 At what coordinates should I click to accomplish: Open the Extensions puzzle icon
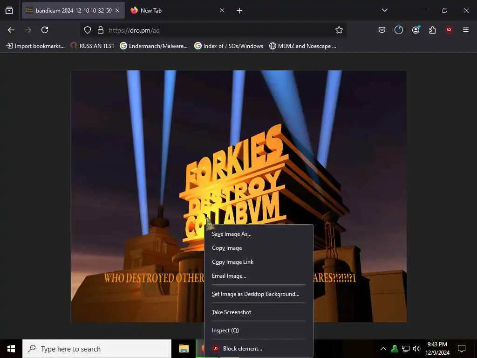[x=432, y=30]
